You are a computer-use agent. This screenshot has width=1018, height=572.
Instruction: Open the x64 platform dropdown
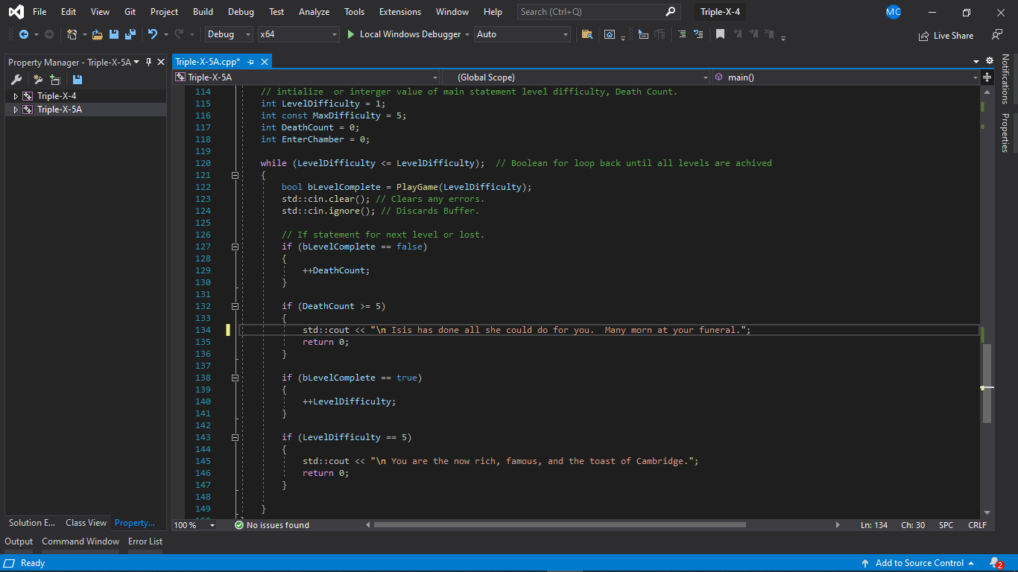point(334,34)
